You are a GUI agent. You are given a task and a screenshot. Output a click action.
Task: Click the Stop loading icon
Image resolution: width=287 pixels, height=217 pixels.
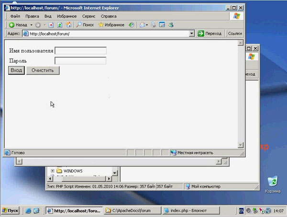[51, 25]
